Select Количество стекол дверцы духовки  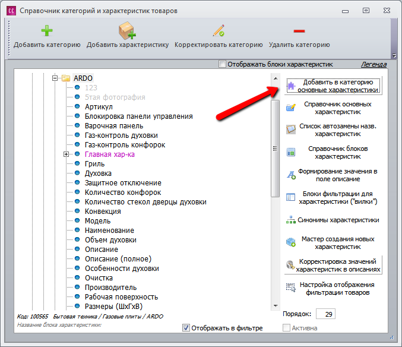tap(145, 201)
